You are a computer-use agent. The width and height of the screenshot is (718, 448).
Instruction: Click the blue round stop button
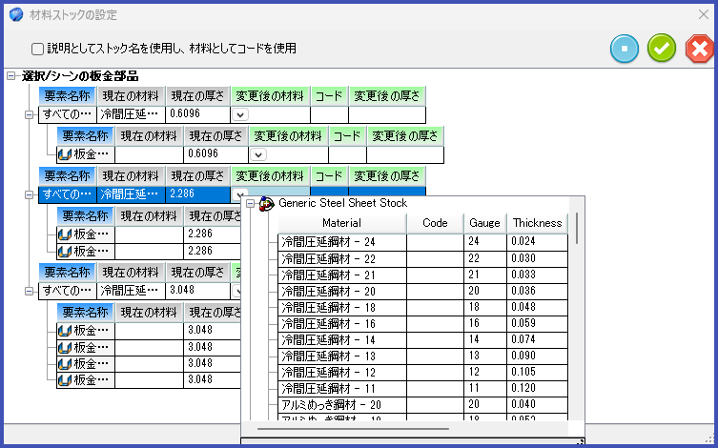point(625,48)
